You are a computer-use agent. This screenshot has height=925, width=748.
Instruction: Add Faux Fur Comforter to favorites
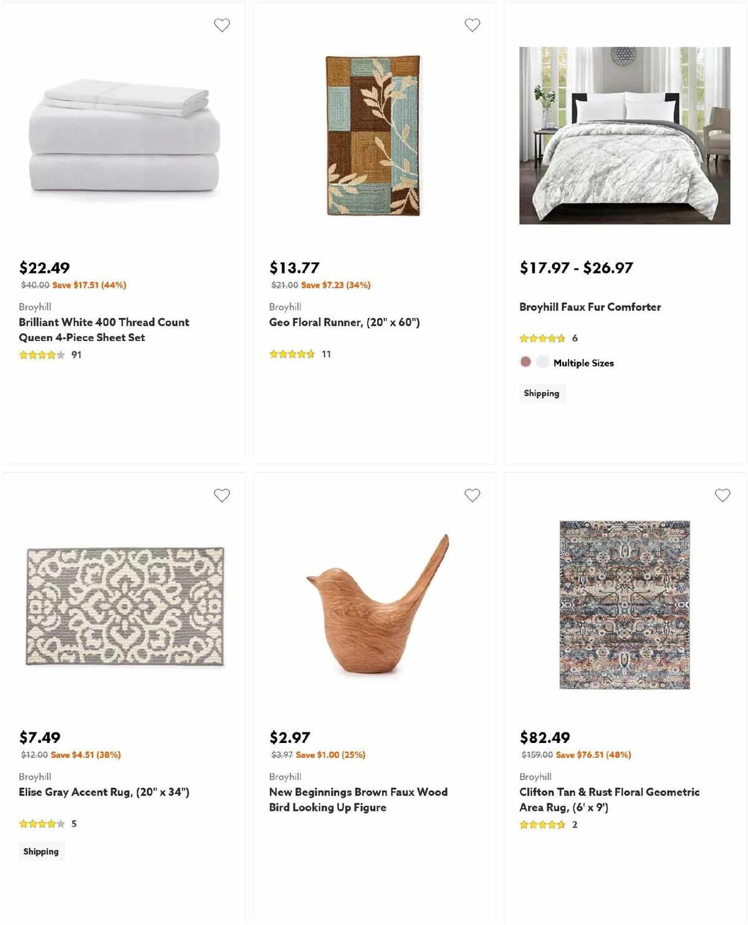coord(722,24)
